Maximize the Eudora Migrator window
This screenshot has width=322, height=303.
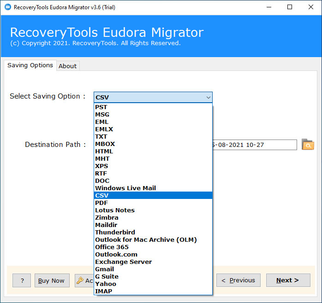290,7
